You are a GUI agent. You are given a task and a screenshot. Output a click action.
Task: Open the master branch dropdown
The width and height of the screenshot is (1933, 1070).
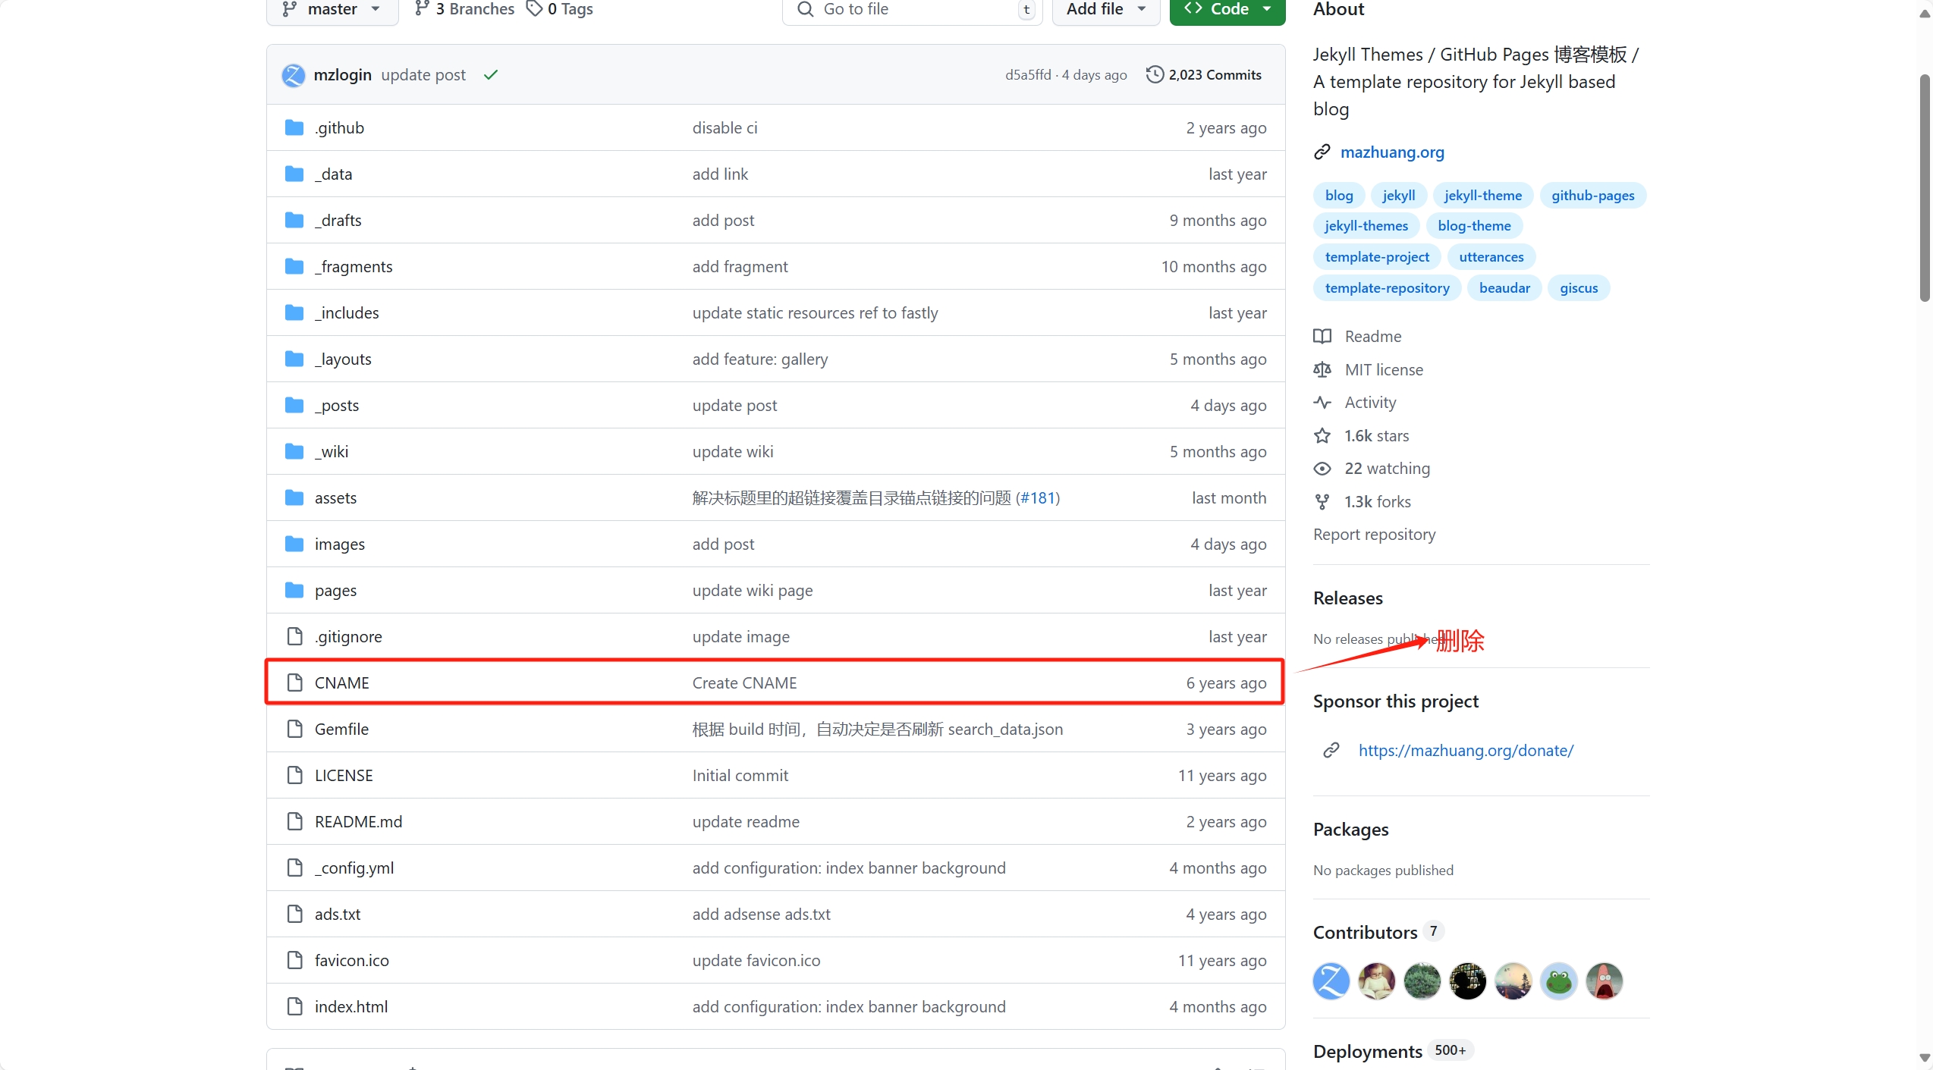[332, 9]
